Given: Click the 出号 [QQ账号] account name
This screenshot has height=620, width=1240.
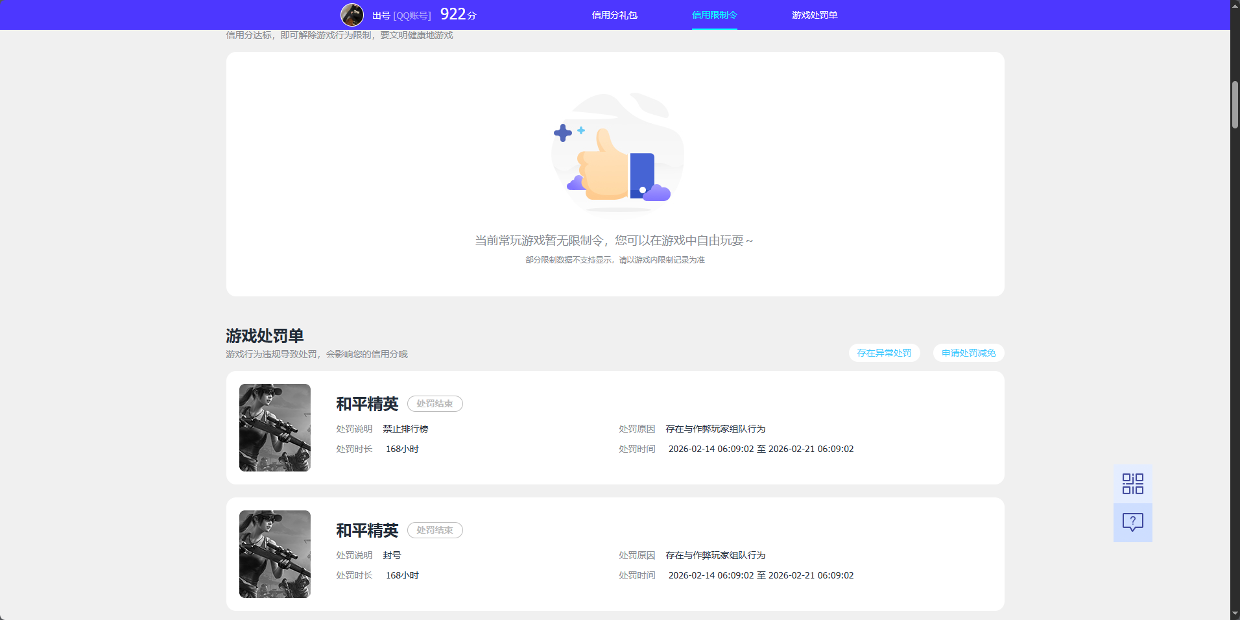Looking at the screenshot, I should (x=401, y=16).
